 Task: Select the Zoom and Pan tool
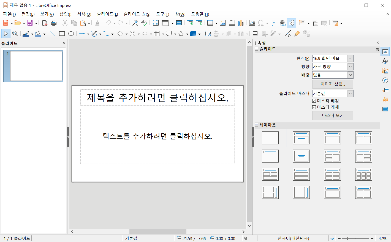[x=15, y=34]
